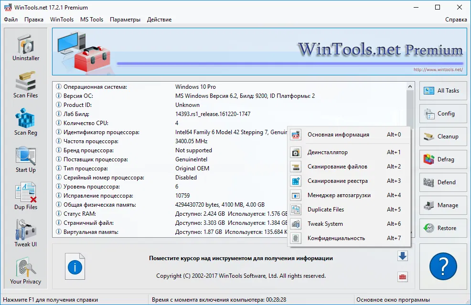This screenshot has height=305, width=471.
Task: Launch the Dup Files finder
Action: 25,197
